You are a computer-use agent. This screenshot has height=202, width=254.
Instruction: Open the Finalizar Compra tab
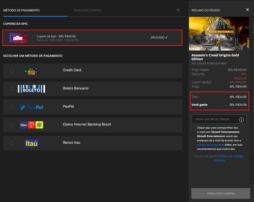coord(87,10)
